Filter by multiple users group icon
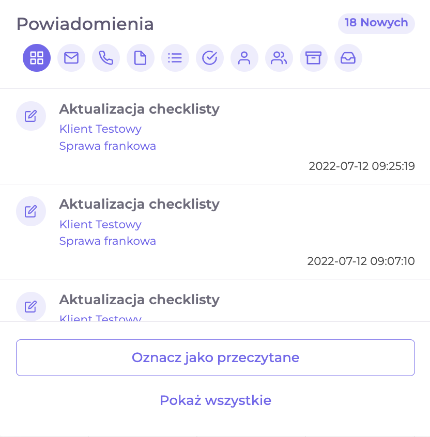The width and height of the screenshot is (430, 437). tap(279, 58)
